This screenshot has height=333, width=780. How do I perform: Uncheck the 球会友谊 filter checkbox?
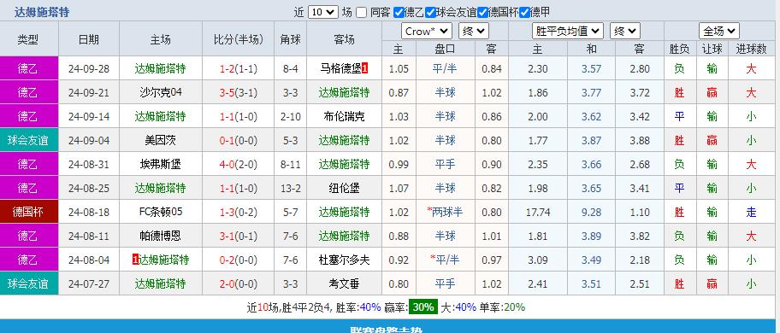[430, 13]
